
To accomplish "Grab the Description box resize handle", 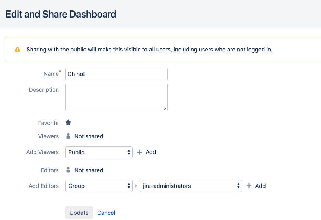I will pos(165,109).
